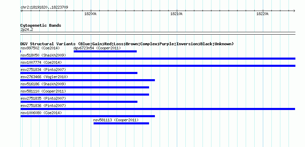The image size is (305, 147).
Task: Open the esv2751835 (Pinto2007) label
Action: tap(43, 98)
